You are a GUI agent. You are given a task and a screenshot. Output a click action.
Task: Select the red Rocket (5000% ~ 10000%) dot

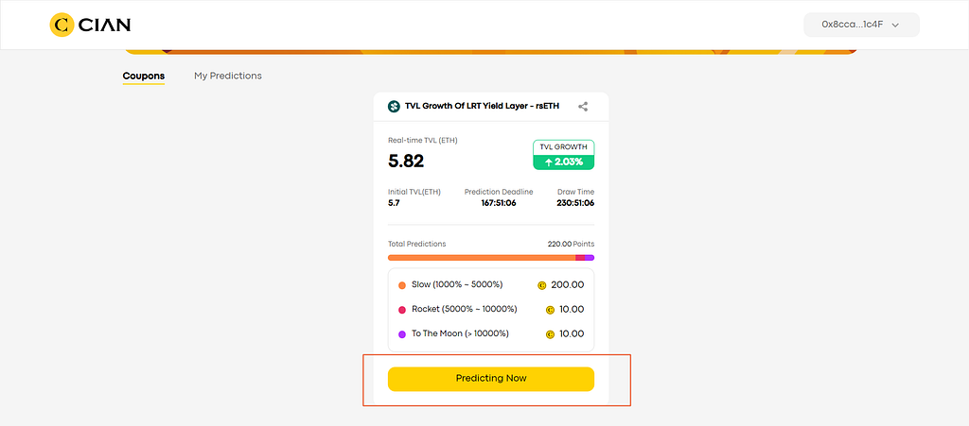tap(401, 310)
